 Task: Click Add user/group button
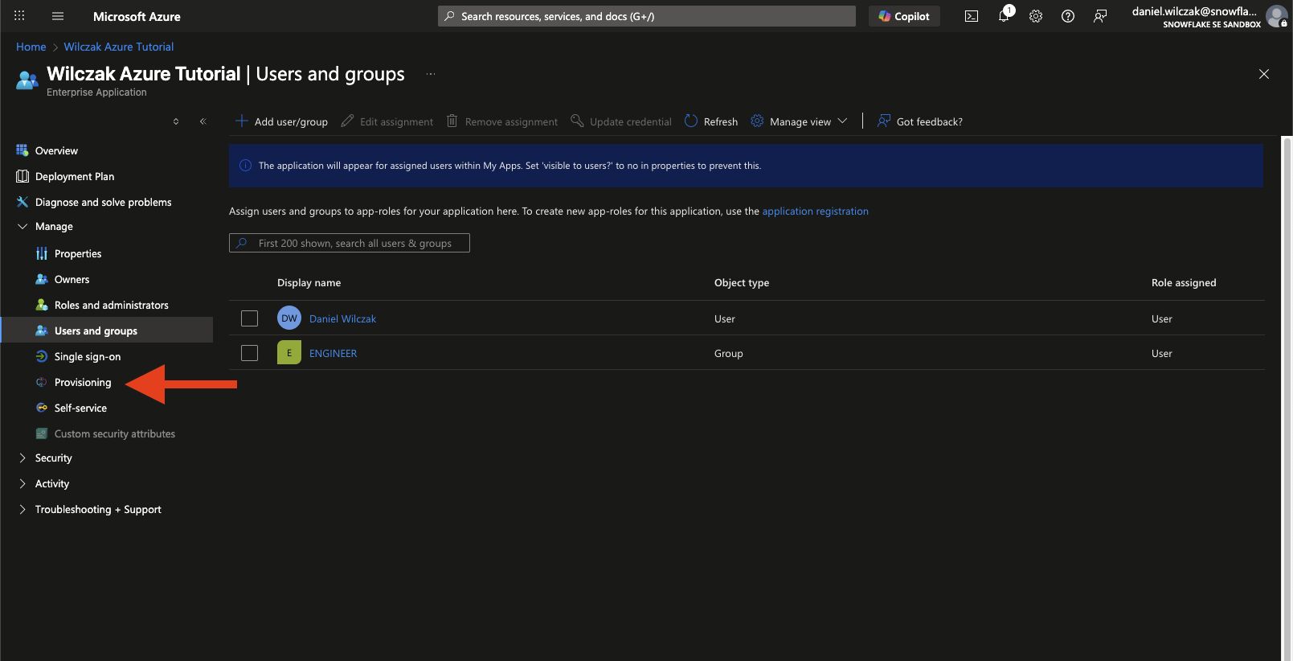(282, 121)
